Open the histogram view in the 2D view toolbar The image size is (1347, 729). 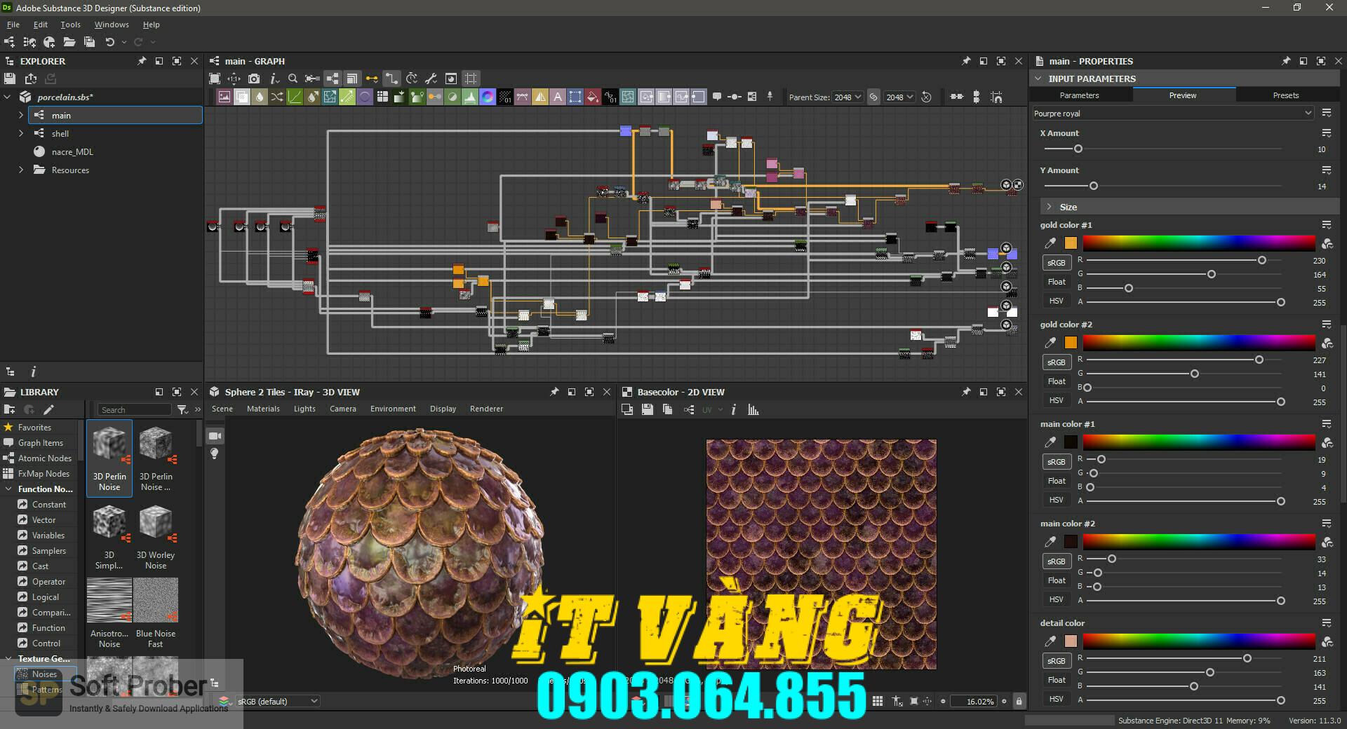pyautogui.click(x=753, y=409)
